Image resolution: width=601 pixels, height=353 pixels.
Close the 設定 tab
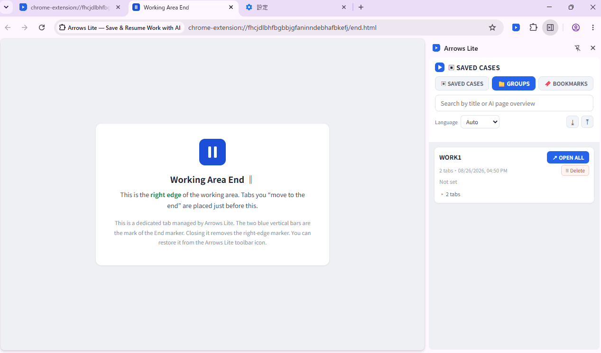click(x=344, y=7)
